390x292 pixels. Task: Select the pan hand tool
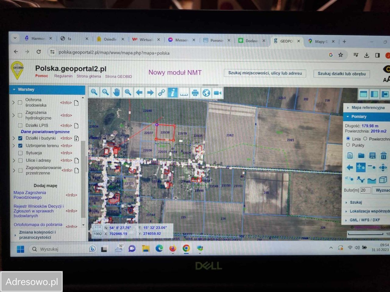pos(116,92)
